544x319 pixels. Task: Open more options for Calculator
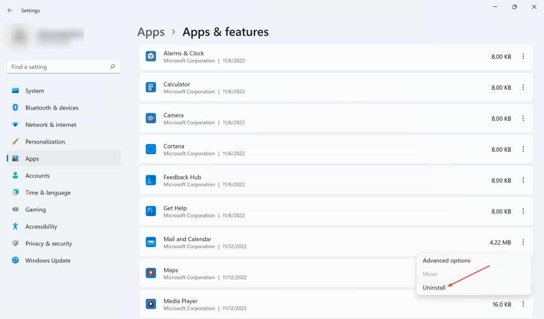coord(523,87)
